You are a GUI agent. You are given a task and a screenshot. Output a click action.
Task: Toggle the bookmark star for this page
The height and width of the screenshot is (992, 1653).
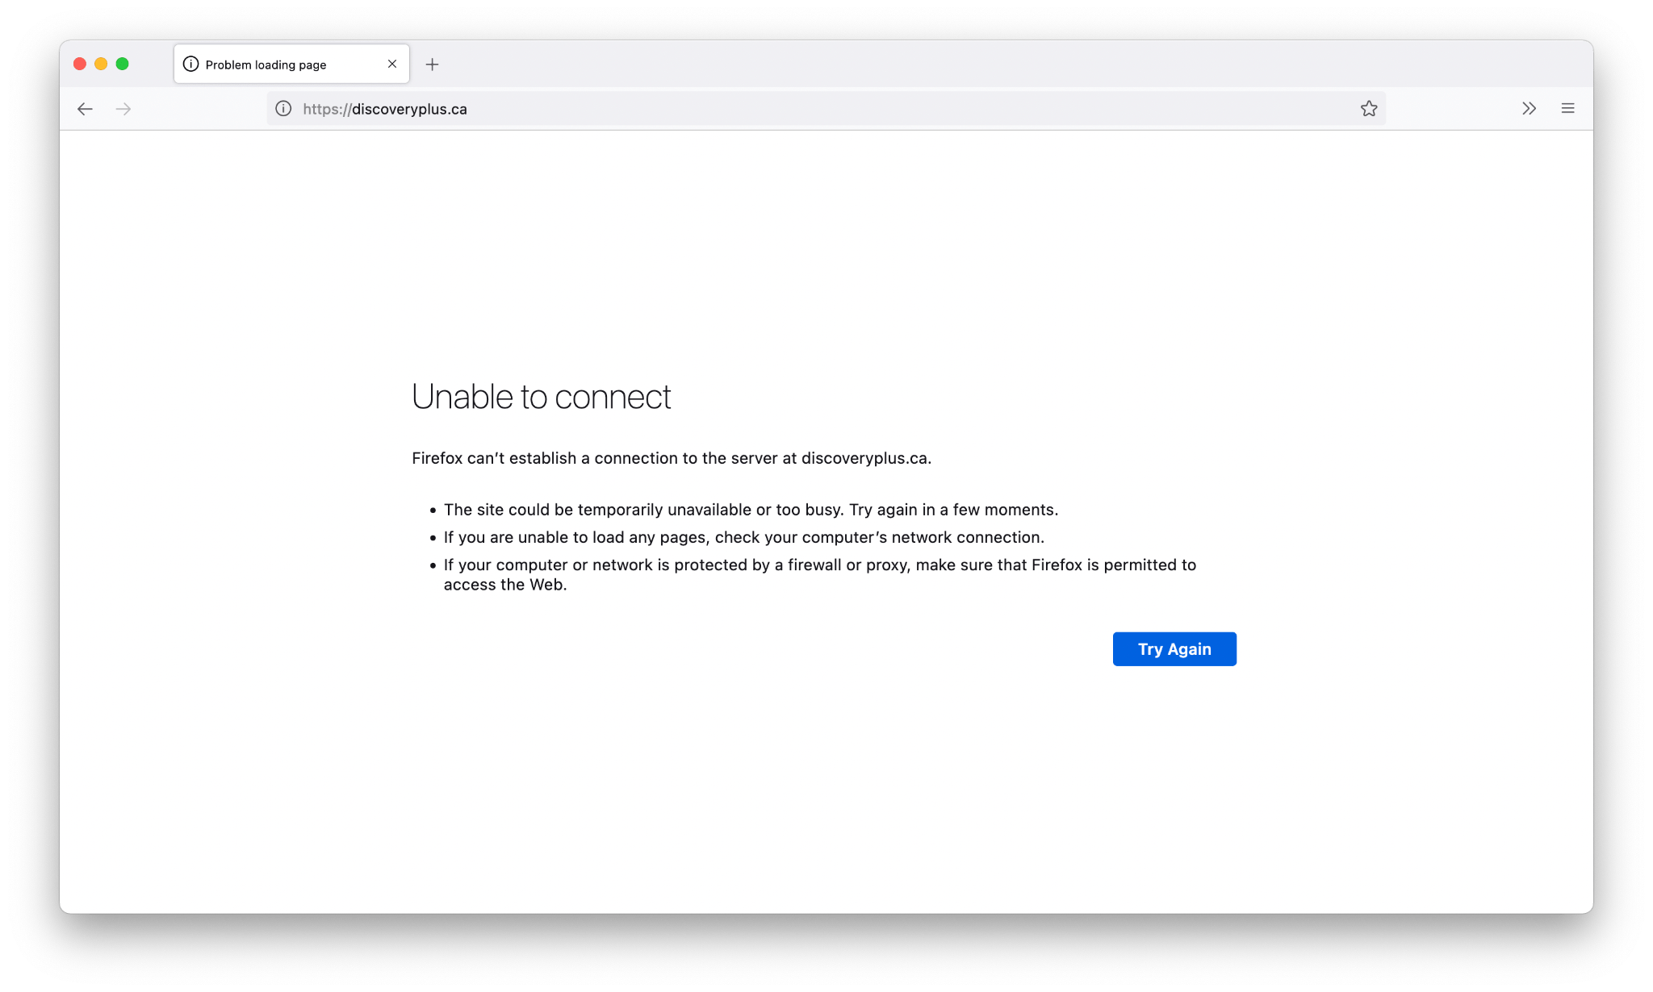tap(1368, 108)
